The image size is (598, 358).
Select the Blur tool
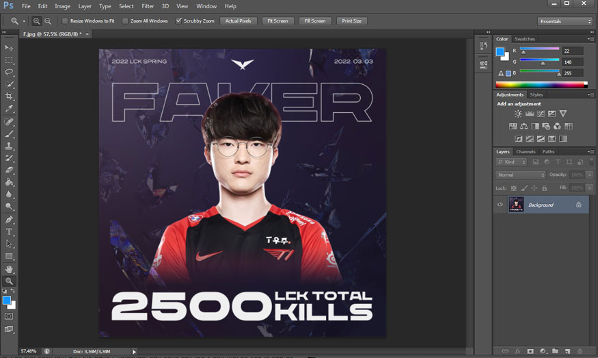click(x=9, y=194)
